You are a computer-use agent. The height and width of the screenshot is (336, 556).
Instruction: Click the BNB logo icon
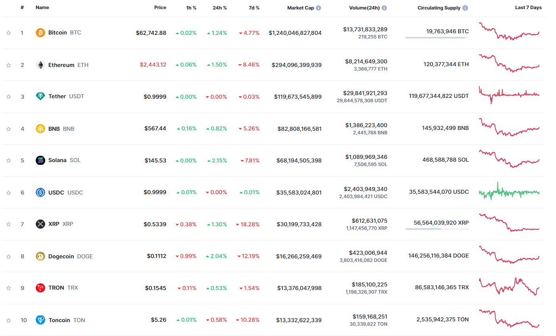(x=40, y=129)
